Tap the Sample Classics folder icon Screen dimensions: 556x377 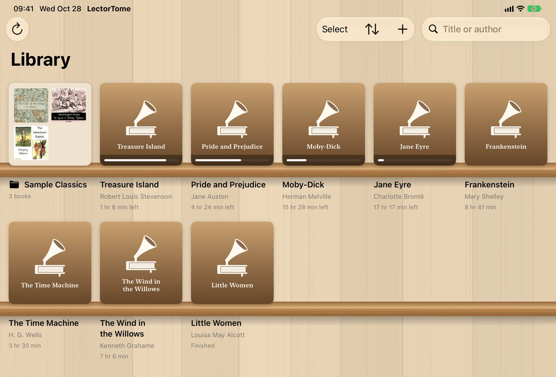14,185
